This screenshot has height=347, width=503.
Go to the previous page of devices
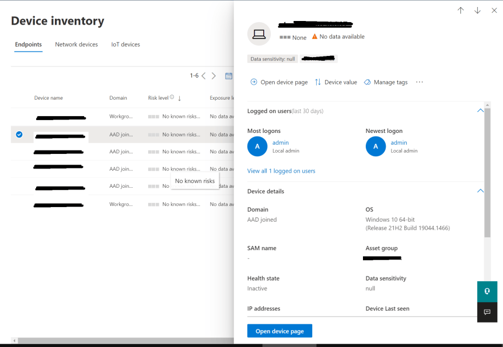click(204, 76)
